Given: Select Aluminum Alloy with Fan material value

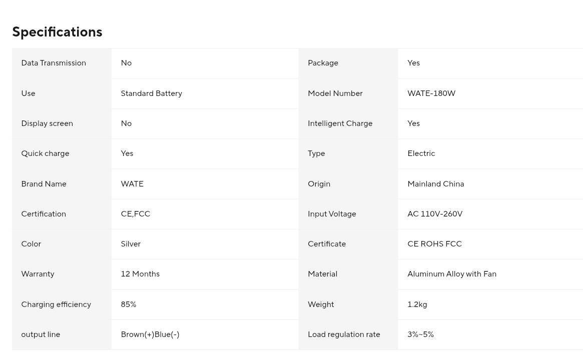Looking at the screenshot, I should click(x=452, y=274).
